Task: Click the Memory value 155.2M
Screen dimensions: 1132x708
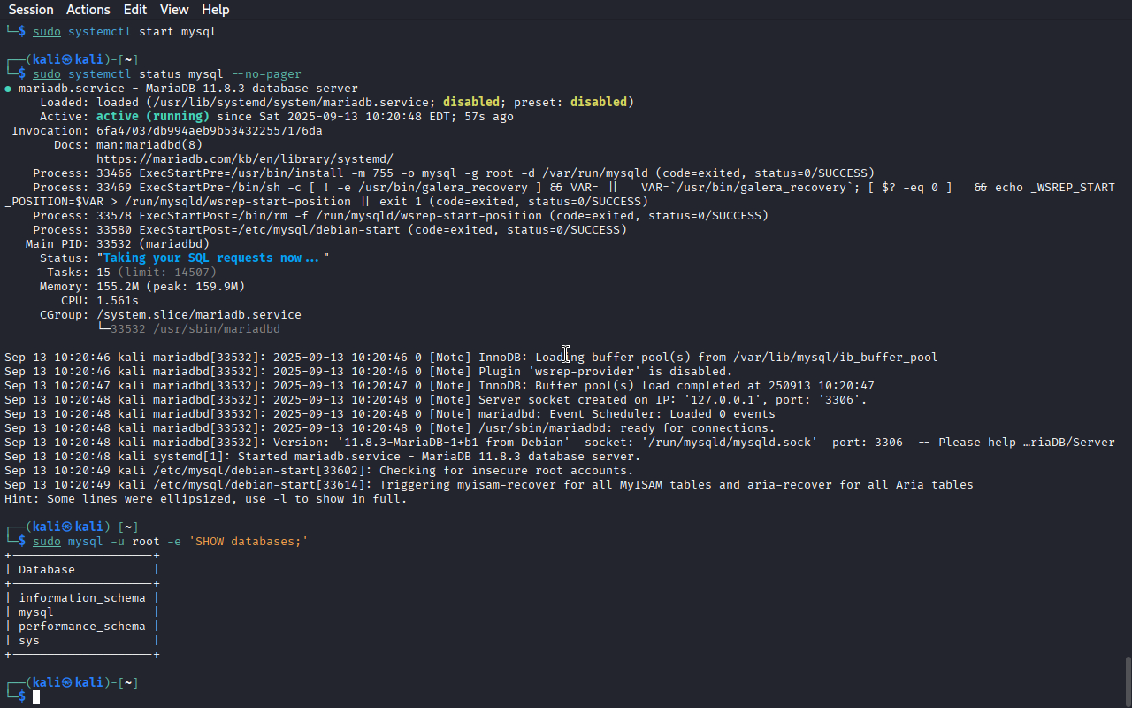Action: (x=118, y=287)
